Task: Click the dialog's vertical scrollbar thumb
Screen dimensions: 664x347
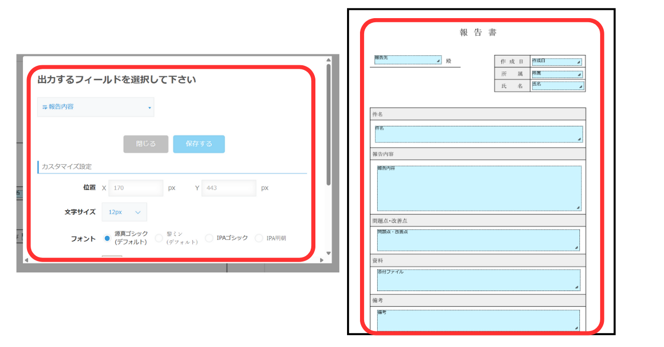Action: pyautogui.click(x=328, y=124)
